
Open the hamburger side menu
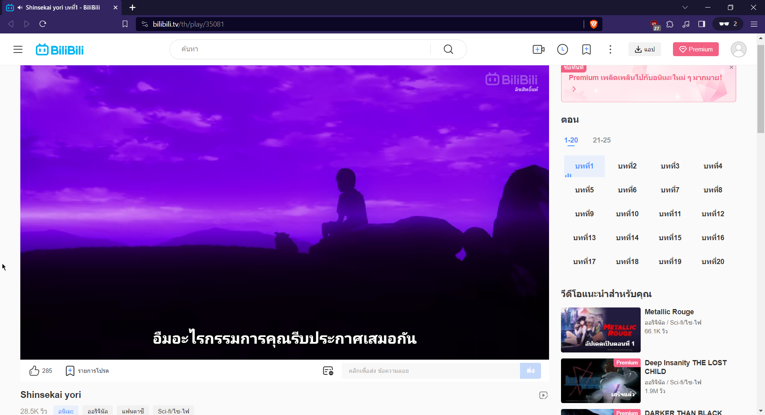pyautogui.click(x=18, y=49)
